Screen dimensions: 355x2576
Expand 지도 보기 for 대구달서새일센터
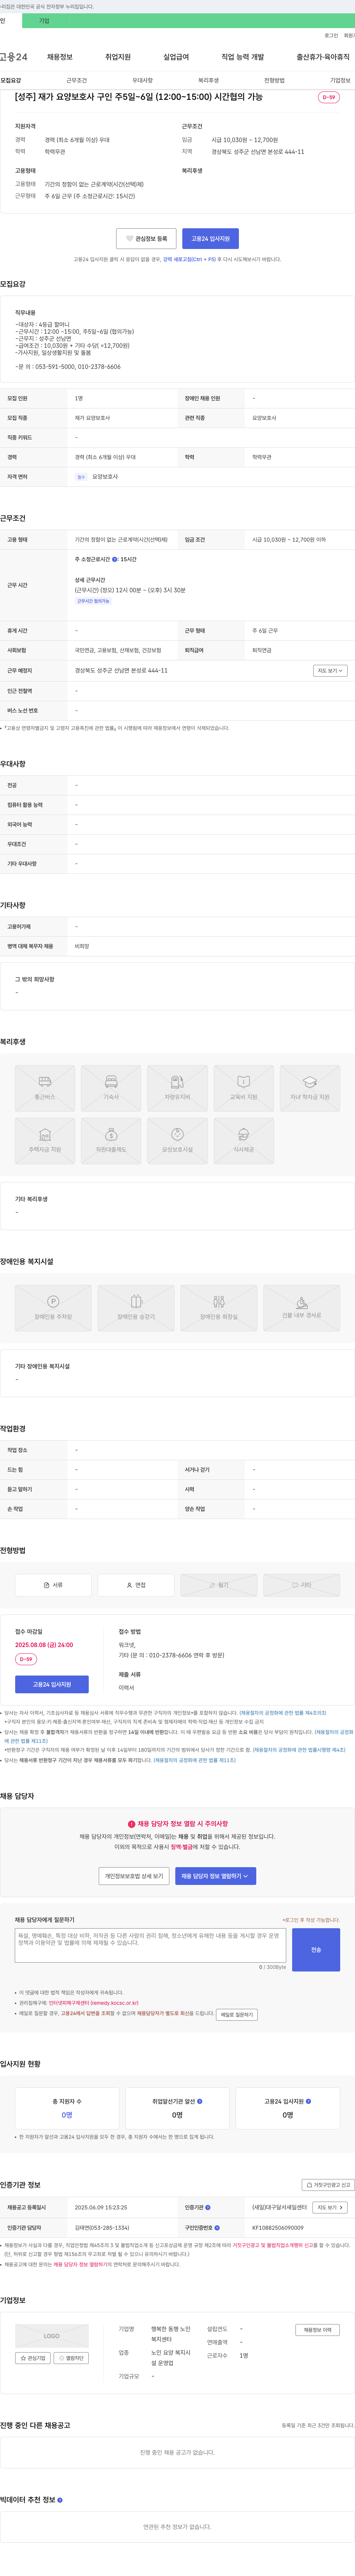[330, 2207]
